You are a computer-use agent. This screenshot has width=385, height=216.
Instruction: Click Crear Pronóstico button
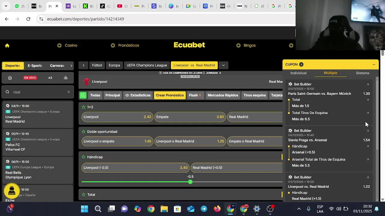pyautogui.click(x=170, y=95)
